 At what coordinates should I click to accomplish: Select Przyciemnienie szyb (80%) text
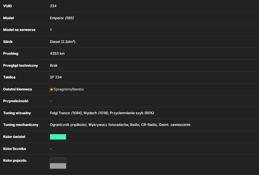pos(132,113)
